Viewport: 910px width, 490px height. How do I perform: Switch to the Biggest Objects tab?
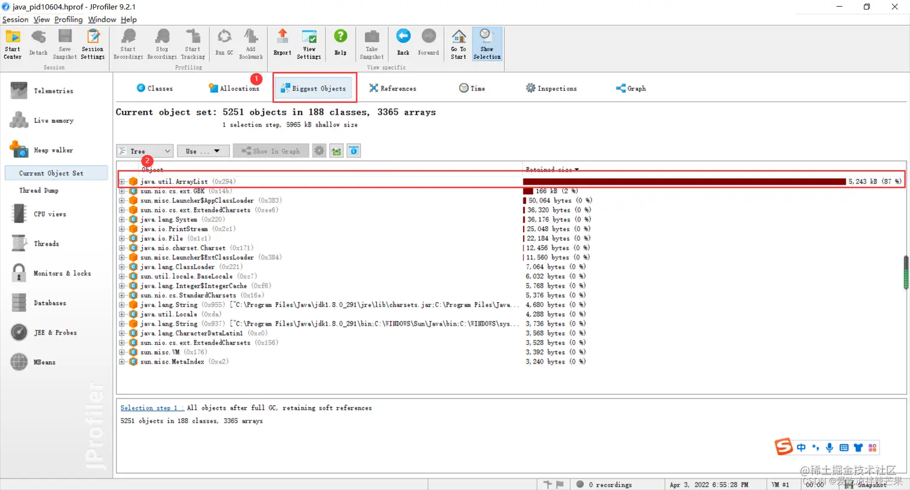pos(314,88)
